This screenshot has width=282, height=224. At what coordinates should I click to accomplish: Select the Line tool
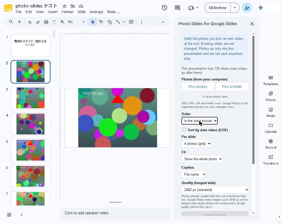point(118,22)
